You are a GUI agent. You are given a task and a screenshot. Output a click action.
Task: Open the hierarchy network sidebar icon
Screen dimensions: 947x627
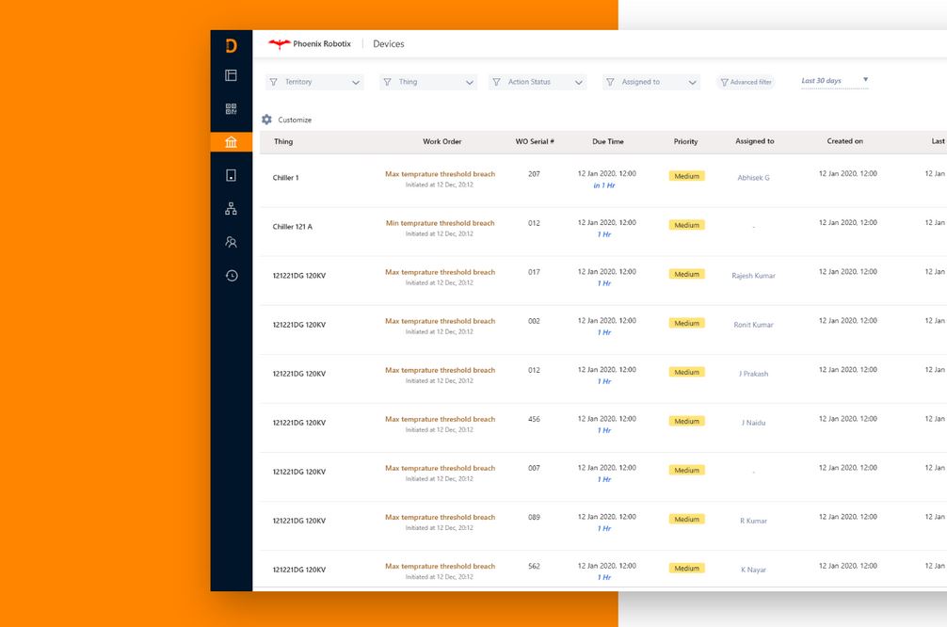231,208
